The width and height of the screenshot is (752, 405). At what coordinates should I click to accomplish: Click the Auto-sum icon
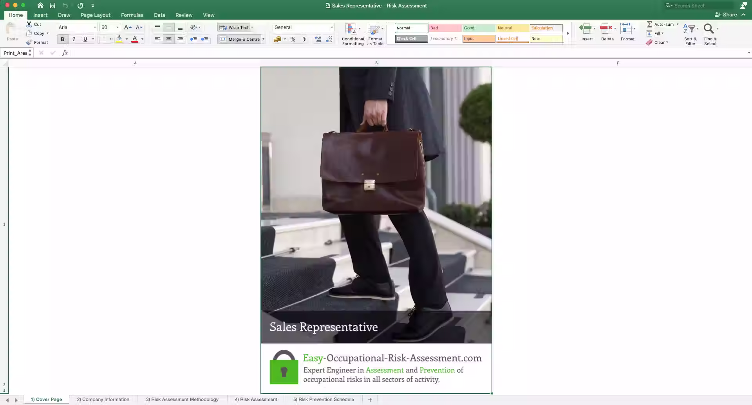point(649,24)
